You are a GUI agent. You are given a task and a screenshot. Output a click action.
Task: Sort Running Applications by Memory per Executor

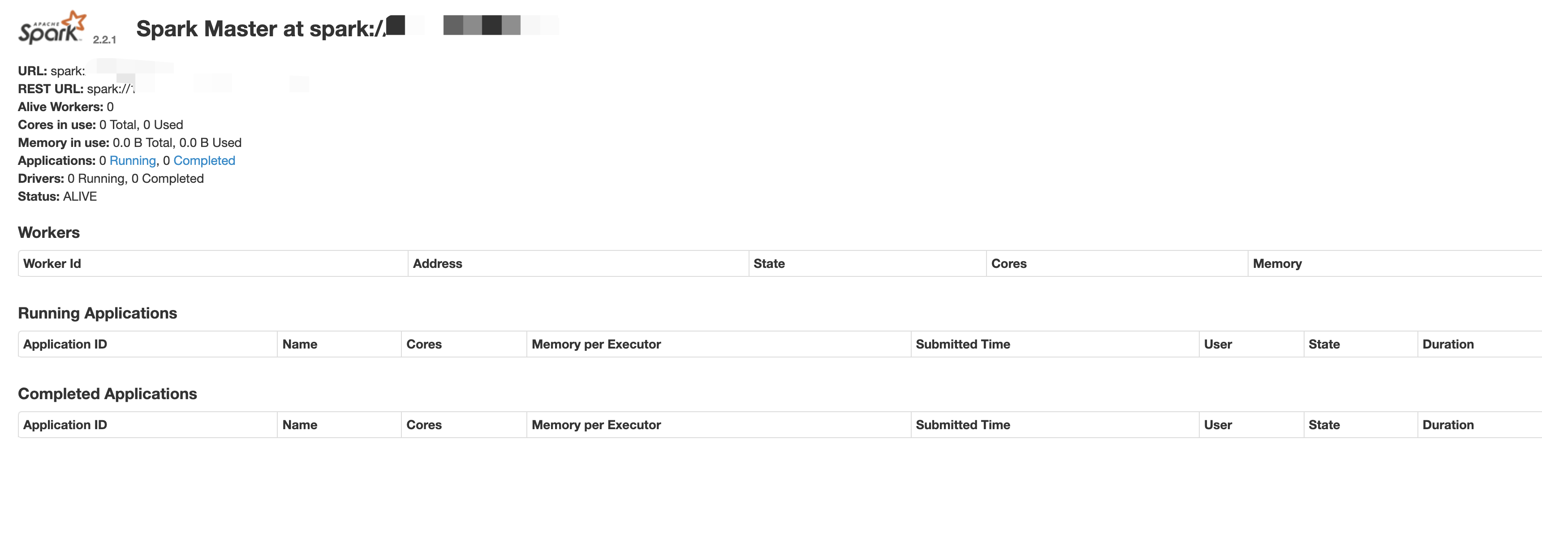tap(596, 344)
